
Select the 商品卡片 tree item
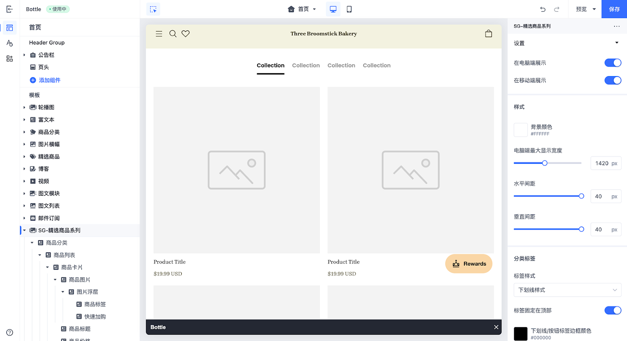click(72, 267)
